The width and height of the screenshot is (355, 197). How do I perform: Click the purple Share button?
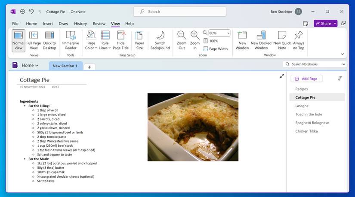pyautogui.click(x=323, y=24)
